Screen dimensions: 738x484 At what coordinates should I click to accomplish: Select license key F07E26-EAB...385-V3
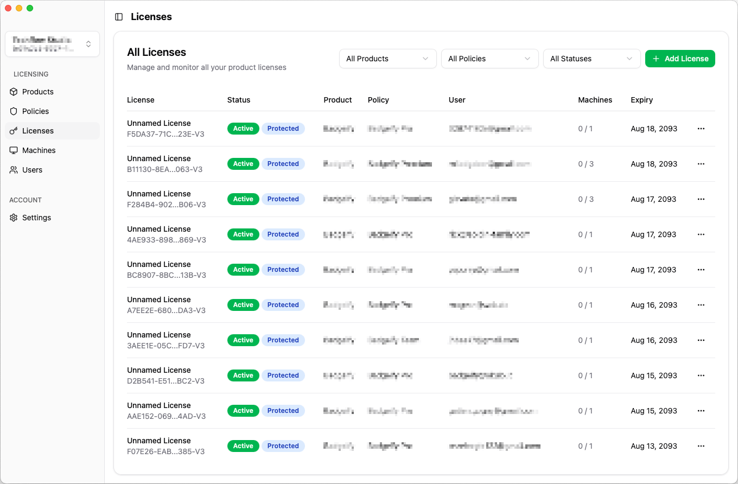coord(166,451)
